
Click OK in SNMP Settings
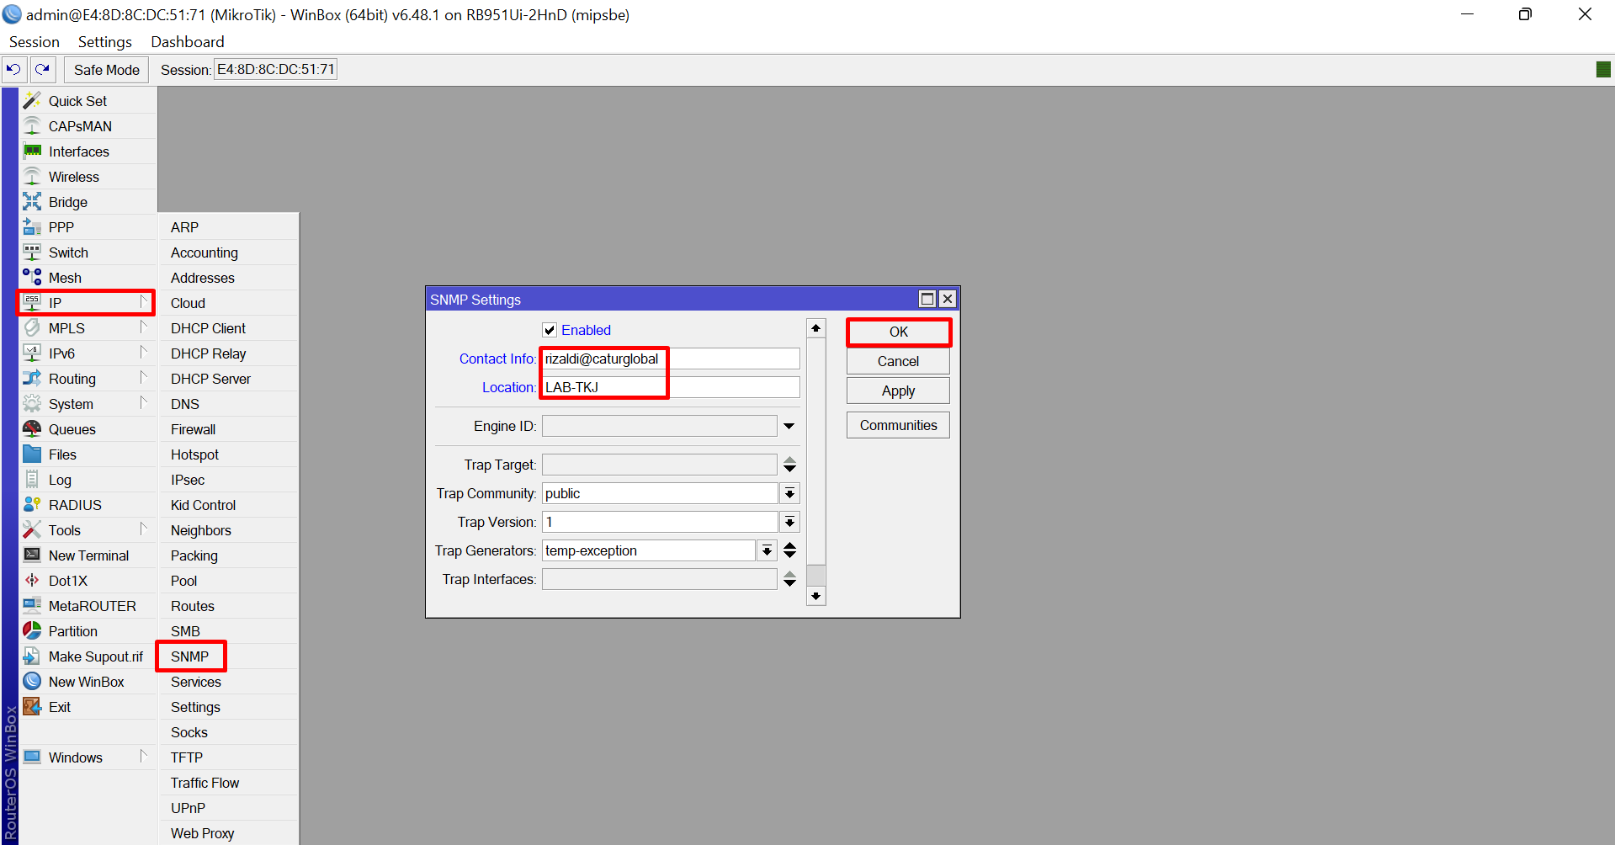(x=898, y=332)
